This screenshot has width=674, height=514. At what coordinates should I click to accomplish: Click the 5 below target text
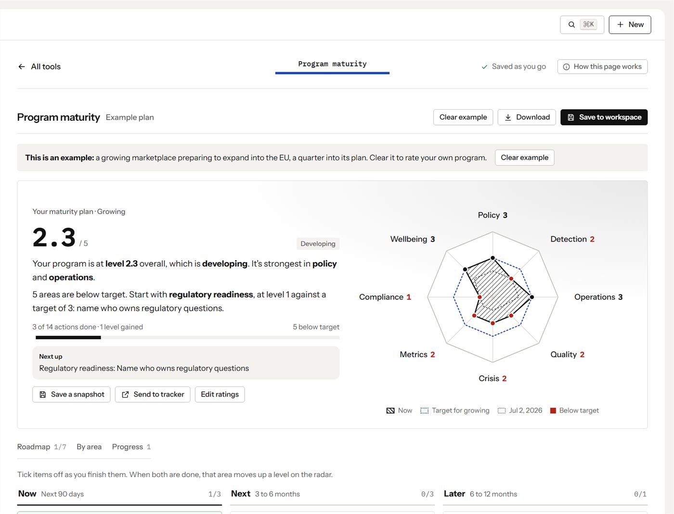pos(316,327)
